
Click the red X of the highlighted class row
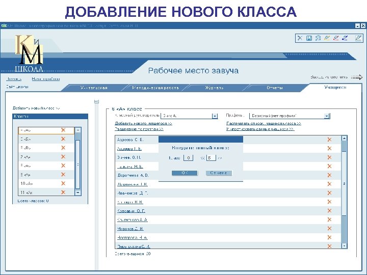(63, 130)
